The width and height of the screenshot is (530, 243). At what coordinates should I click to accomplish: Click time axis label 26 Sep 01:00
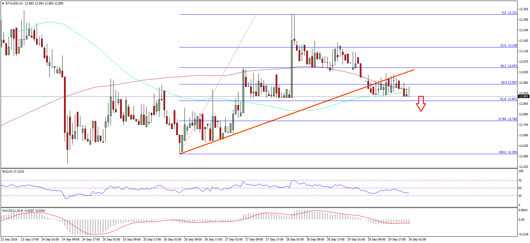[x=173, y=239]
